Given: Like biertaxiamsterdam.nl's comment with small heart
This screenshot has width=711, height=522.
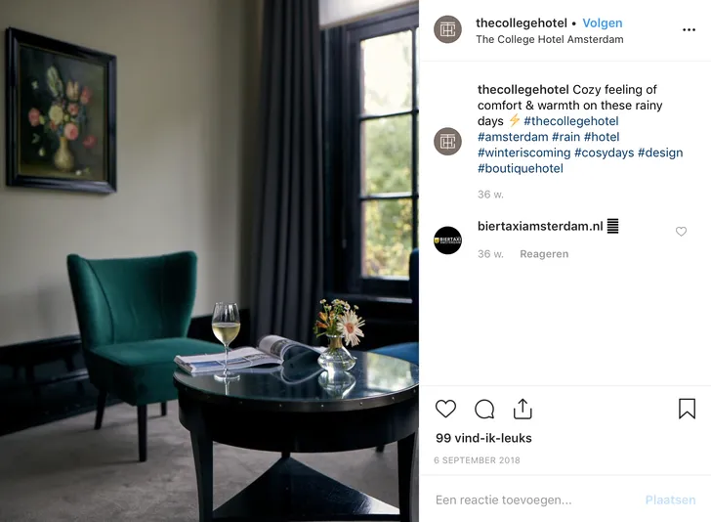Looking at the screenshot, I should pos(681,232).
